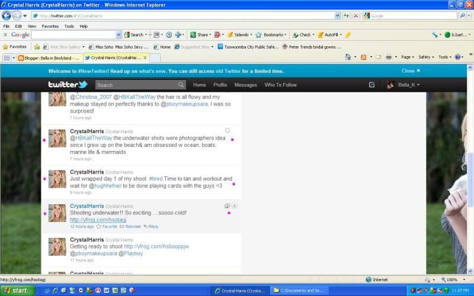Click the #tired hashtag link
474x296 pixels.
click(x=156, y=179)
